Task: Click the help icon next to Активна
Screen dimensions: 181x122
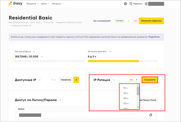Action: click(129, 21)
